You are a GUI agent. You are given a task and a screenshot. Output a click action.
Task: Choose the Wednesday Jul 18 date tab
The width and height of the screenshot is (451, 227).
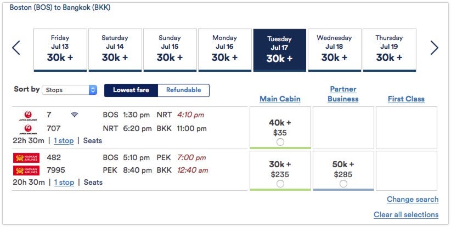click(335, 49)
